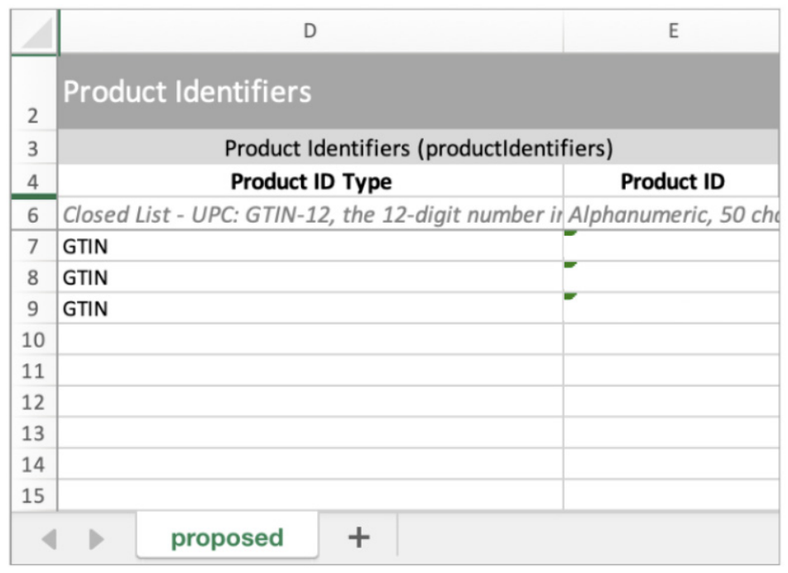Screen dimensions: 788x573
Task: Select row 13 header
Action: (34, 433)
